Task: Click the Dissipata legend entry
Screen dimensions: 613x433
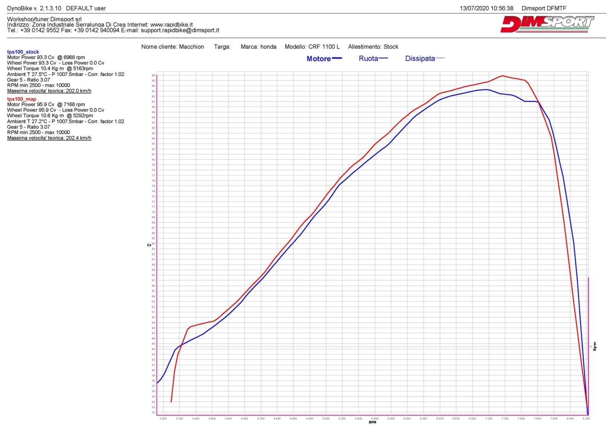Action: (420, 59)
